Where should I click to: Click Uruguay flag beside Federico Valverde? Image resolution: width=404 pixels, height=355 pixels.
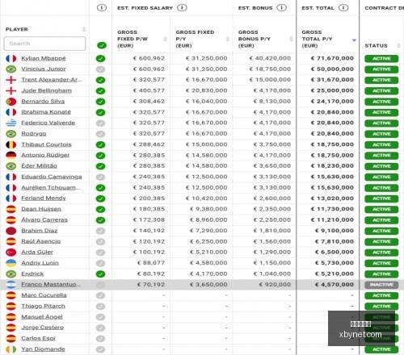tap(11, 123)
